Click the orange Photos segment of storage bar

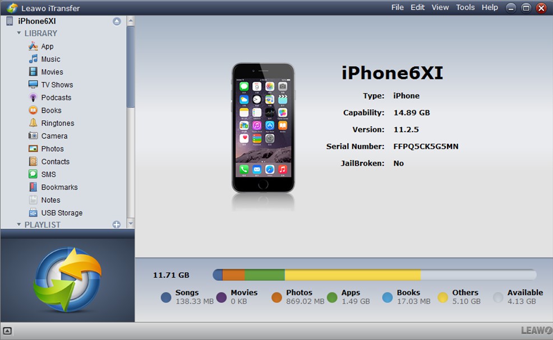point(233,275)
